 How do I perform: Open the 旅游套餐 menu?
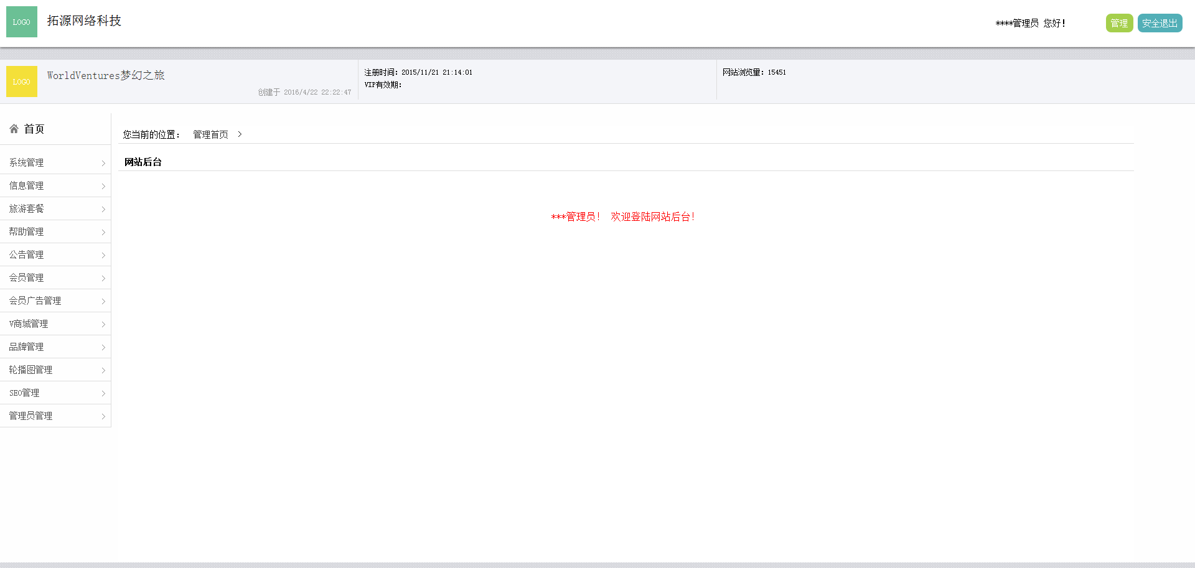[55, 208]
